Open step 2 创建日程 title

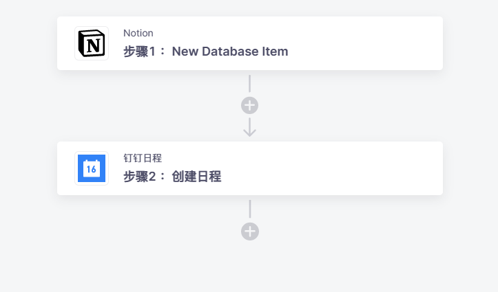(172, 177)
